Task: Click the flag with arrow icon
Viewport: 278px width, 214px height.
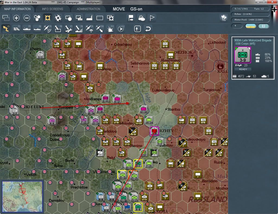Action: pos(131,18)
